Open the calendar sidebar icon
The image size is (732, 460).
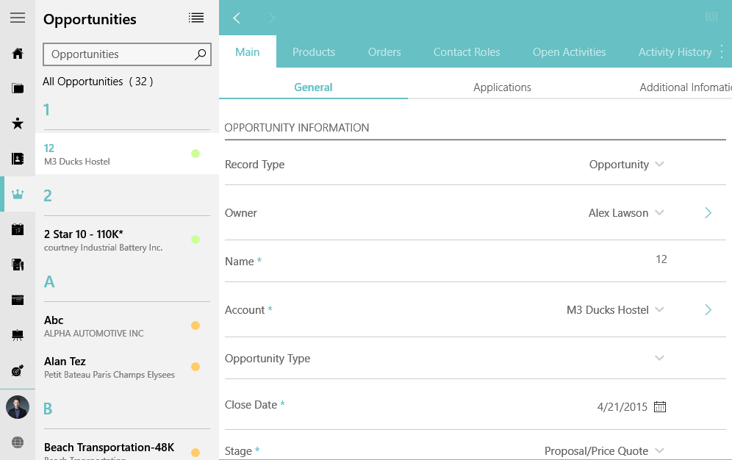coord(18,229)
